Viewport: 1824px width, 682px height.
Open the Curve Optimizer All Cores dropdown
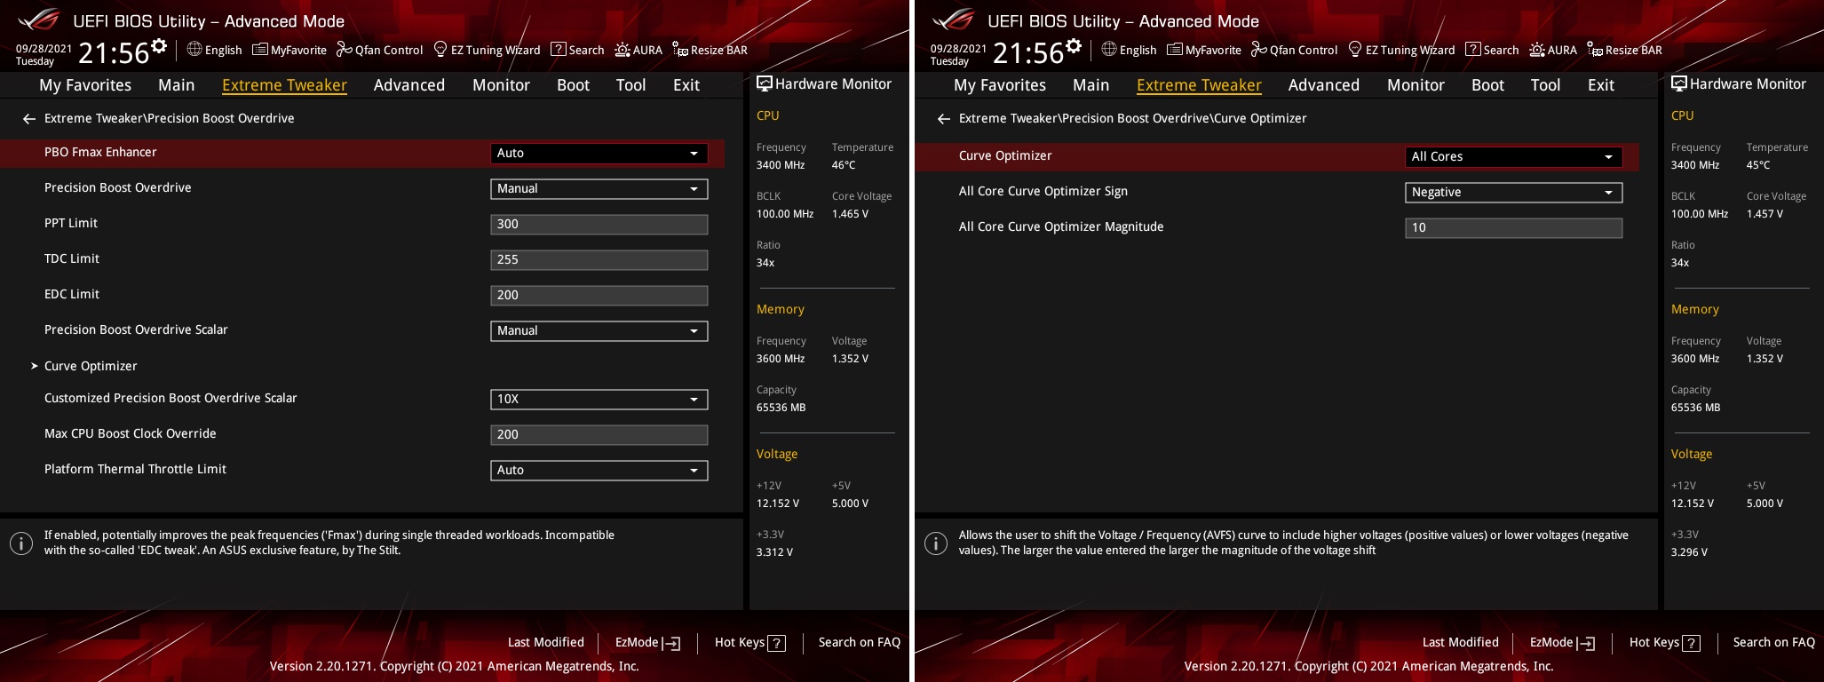1514,157
